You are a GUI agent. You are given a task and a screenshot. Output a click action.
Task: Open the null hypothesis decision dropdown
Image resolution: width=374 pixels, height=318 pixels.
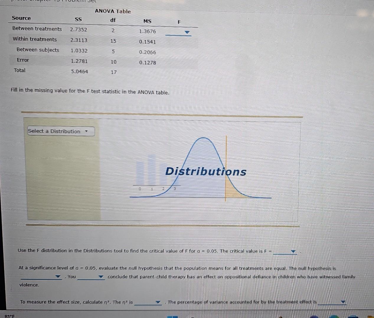coord(41,277)
